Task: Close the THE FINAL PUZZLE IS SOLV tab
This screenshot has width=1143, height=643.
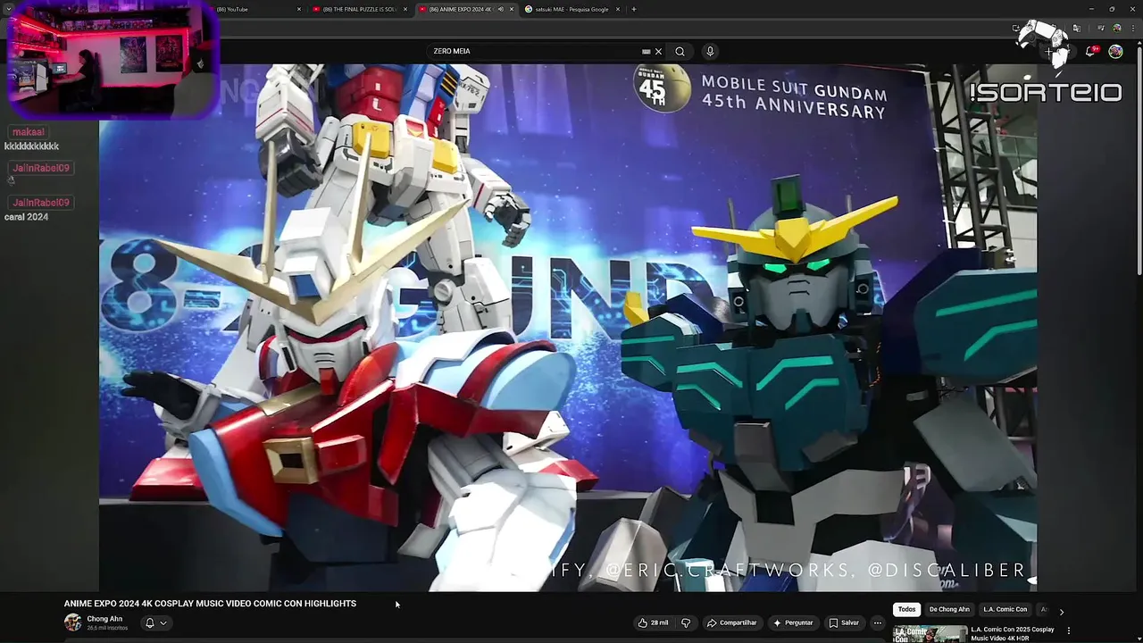Action: click(x=405, y=9)
